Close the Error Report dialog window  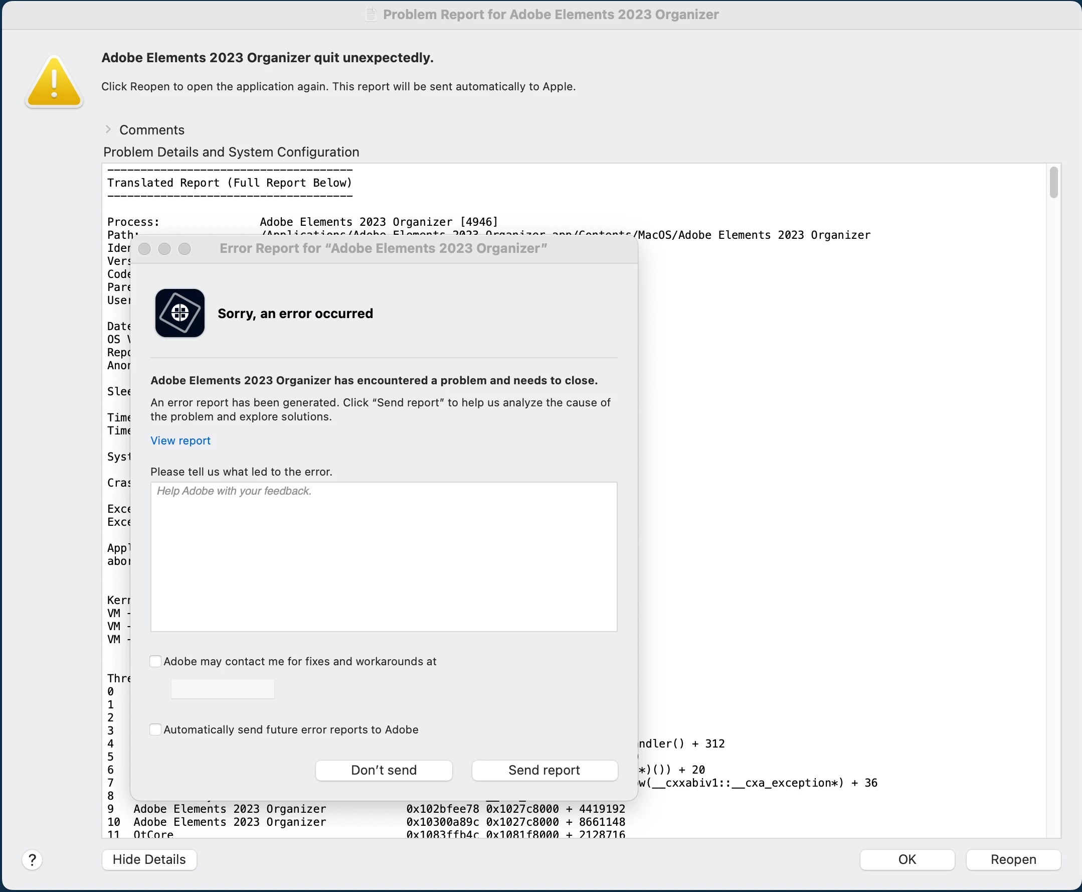[144, 249]
